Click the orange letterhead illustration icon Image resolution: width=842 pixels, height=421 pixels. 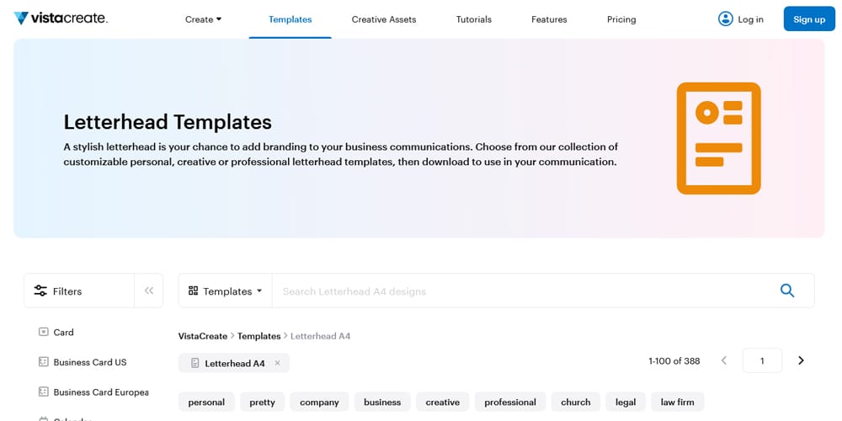(x=718, y=138)
